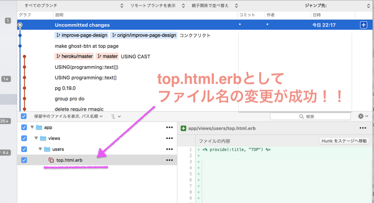Open the リモートブランチを表示 dropdown
The height and width of the screenshot is (203, 374).
[157, 5]
